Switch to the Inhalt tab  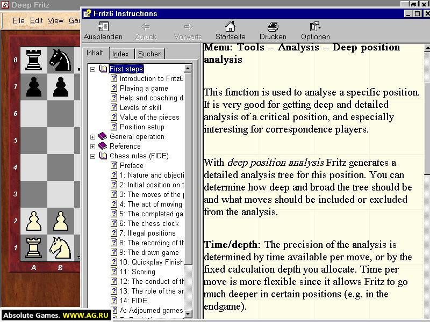click(x=95, y=53)
